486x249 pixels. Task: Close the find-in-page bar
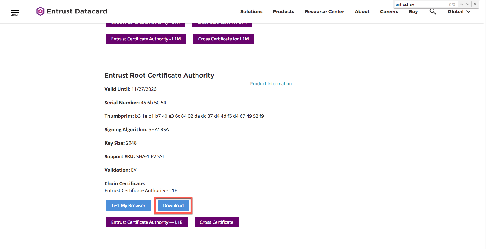click(475, 4)
